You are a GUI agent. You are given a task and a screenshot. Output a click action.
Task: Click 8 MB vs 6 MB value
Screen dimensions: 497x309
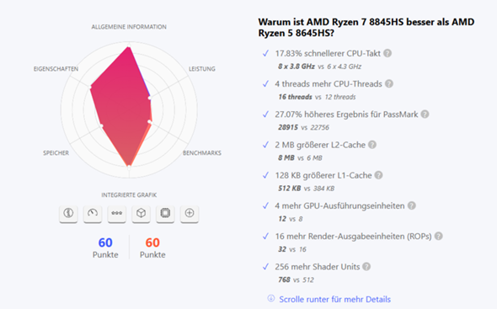[x=300, y=157]
